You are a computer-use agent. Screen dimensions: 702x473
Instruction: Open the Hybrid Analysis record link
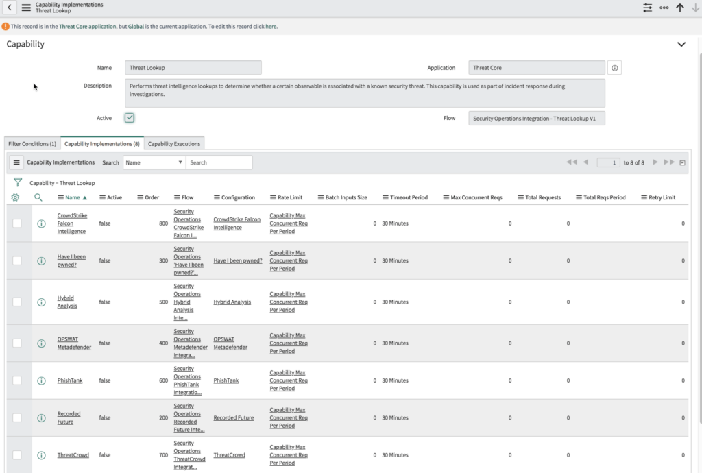pos(66,302)
